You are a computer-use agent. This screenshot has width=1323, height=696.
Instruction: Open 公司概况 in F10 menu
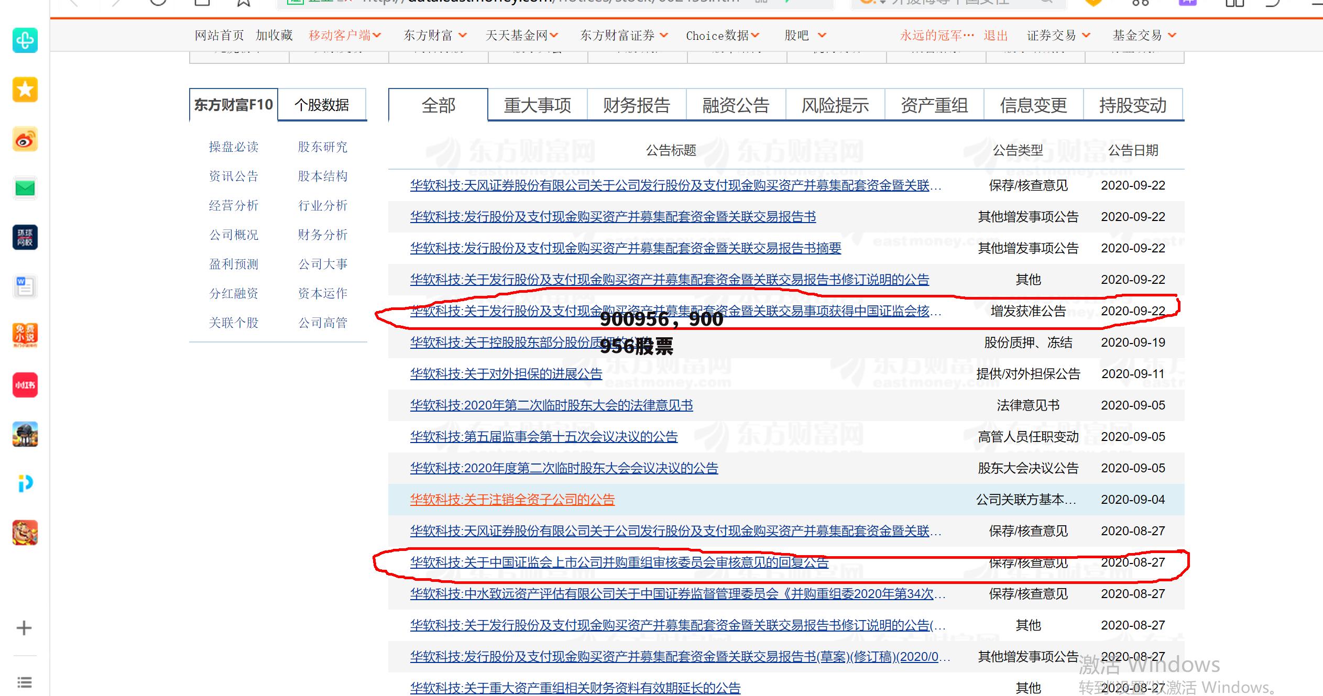click(234, 235)
